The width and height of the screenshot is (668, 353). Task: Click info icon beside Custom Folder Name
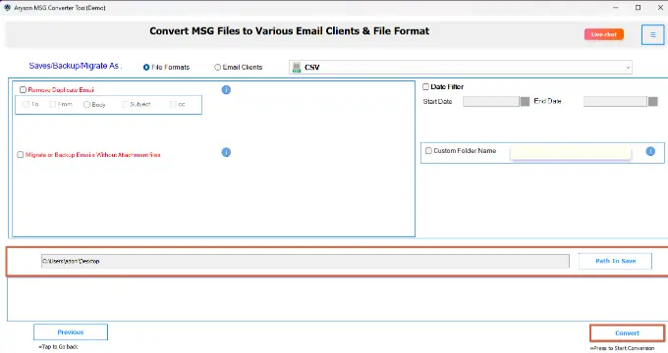click(x=650, y=151)
